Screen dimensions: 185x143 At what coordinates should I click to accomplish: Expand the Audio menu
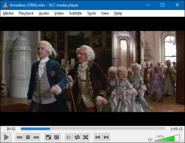point(44,13)
